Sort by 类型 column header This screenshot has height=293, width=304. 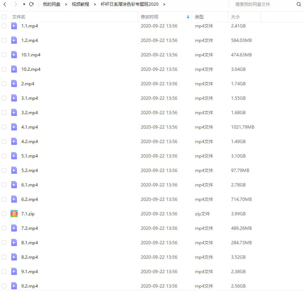(x=199, y=17)
